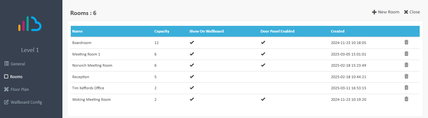The height and width of the screenshot is (118, 428).
Task: Toggle Boardroom Show On Wallboard checkmark
Action: (192, 42)
